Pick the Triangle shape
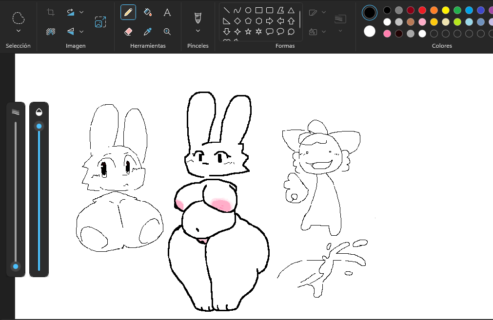 pyautogui.click(x=291, y=10)
